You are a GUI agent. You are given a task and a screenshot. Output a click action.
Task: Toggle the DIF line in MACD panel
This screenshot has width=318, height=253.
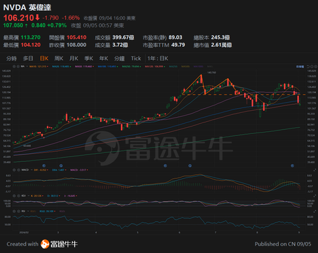point(41,170)
